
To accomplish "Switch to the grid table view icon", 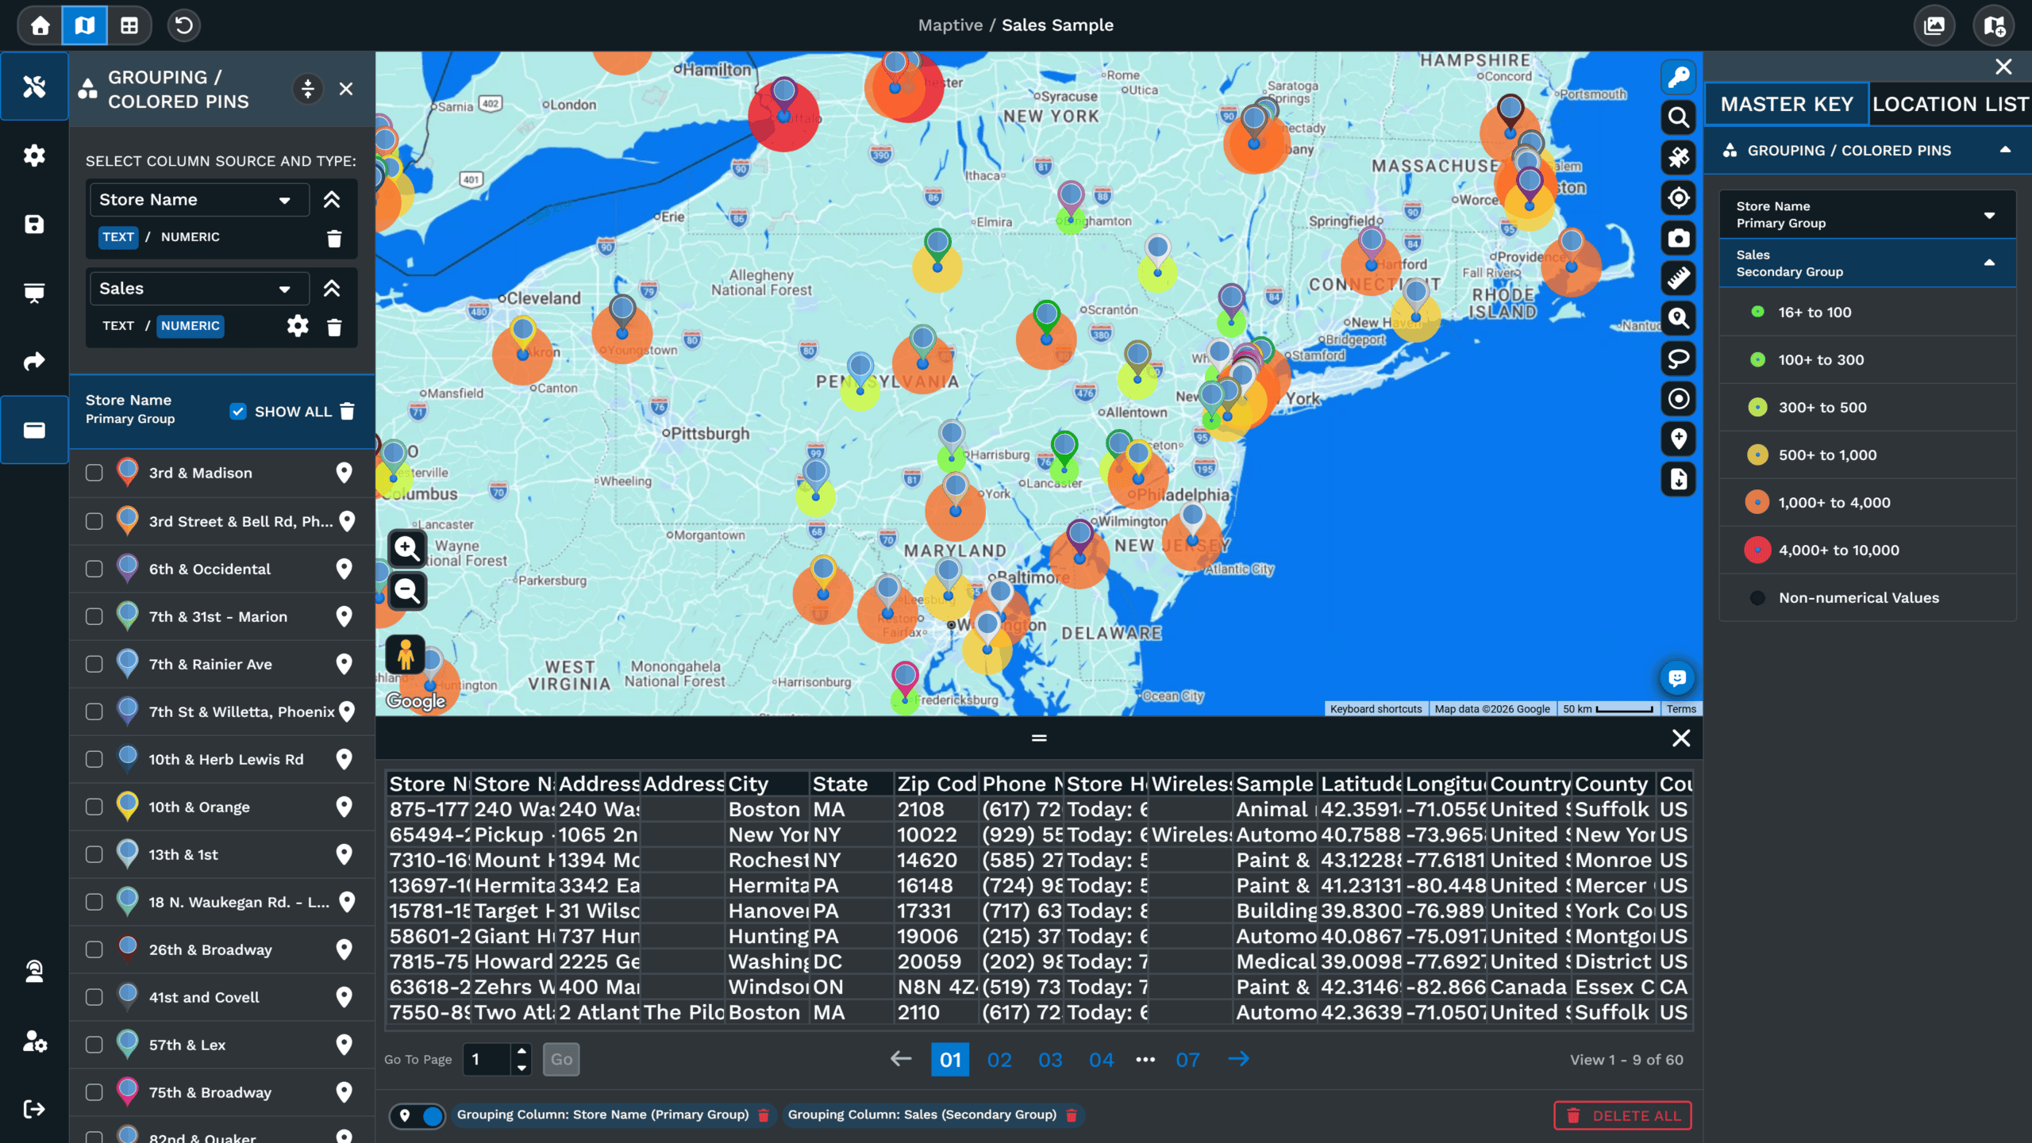I will pos(129,25).
